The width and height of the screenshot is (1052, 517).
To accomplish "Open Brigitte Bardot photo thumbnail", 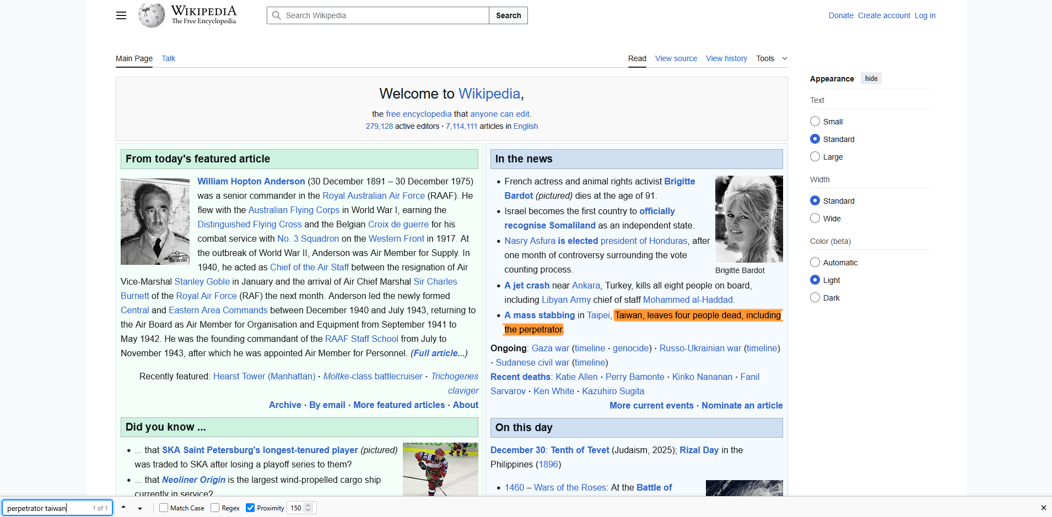I will (x=748, y=219).
